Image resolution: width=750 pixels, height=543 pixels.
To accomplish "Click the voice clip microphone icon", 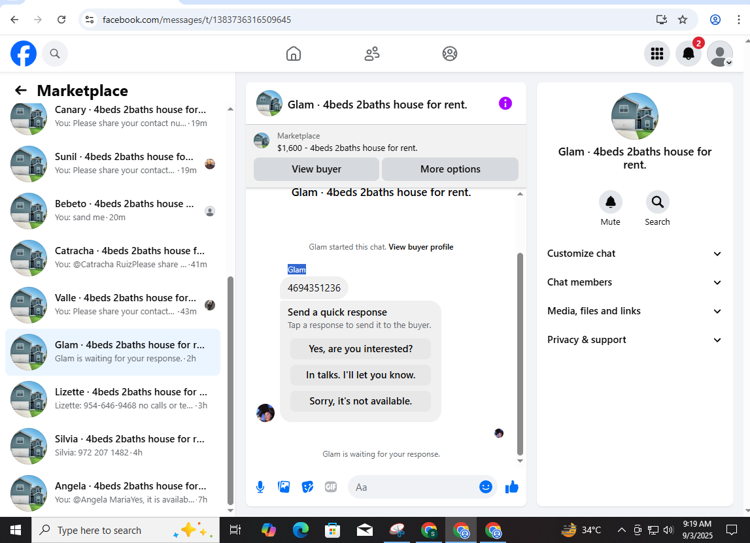I will pos(260,487).
